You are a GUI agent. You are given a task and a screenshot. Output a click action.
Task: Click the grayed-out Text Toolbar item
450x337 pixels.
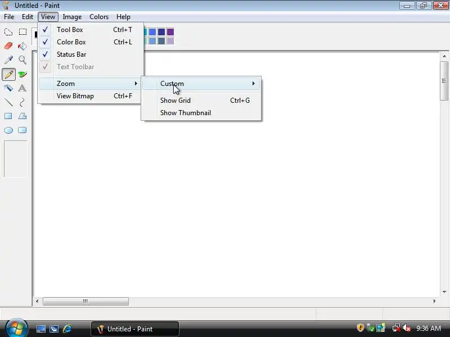tap(90, 67)
